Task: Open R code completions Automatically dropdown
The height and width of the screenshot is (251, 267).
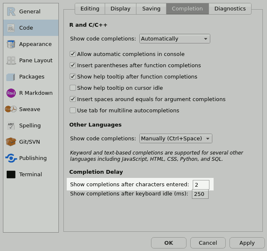Action: point(174,39)
